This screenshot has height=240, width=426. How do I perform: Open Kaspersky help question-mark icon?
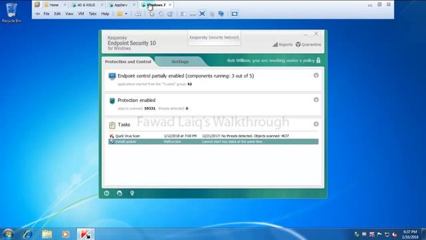click(x=106, y=193)
